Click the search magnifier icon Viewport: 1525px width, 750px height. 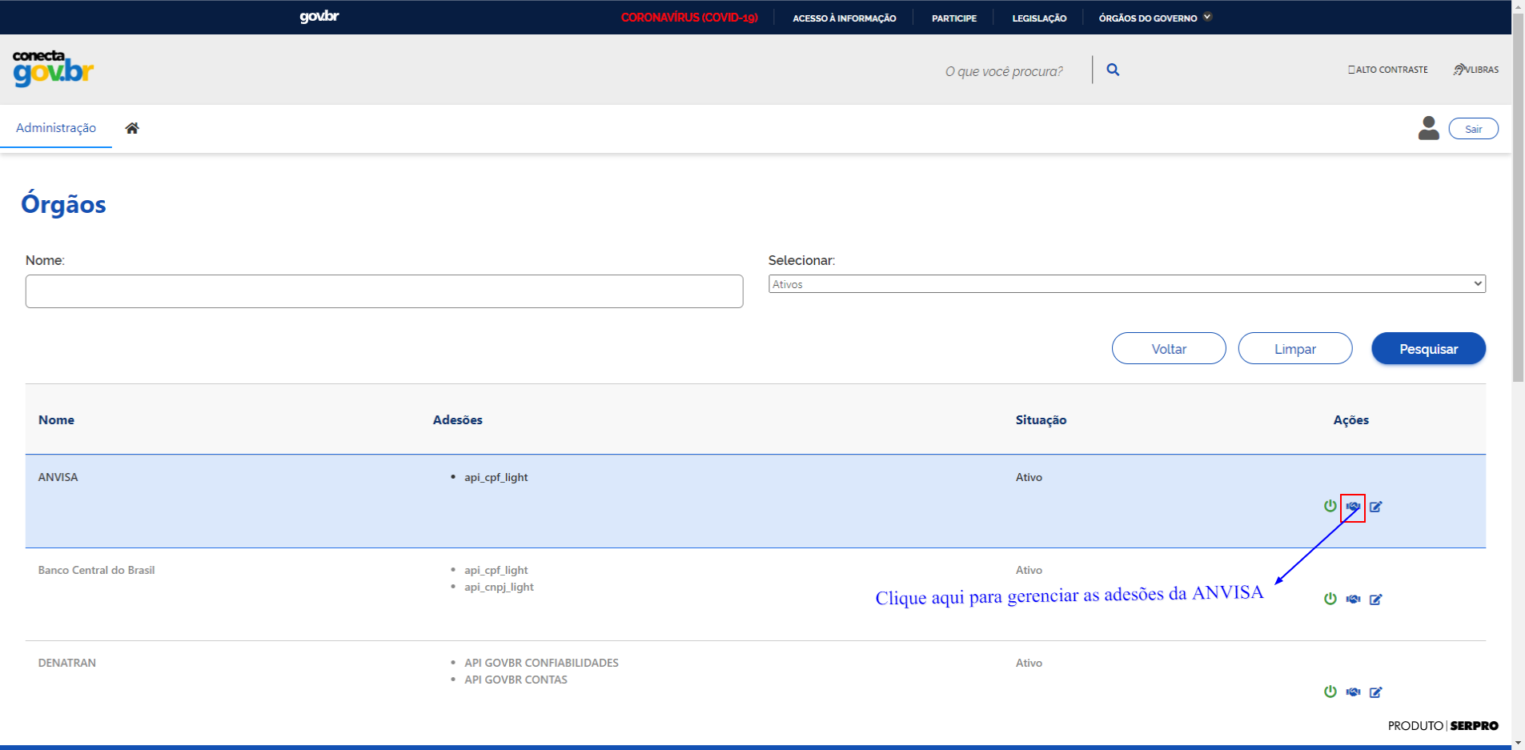point(1113,70)
